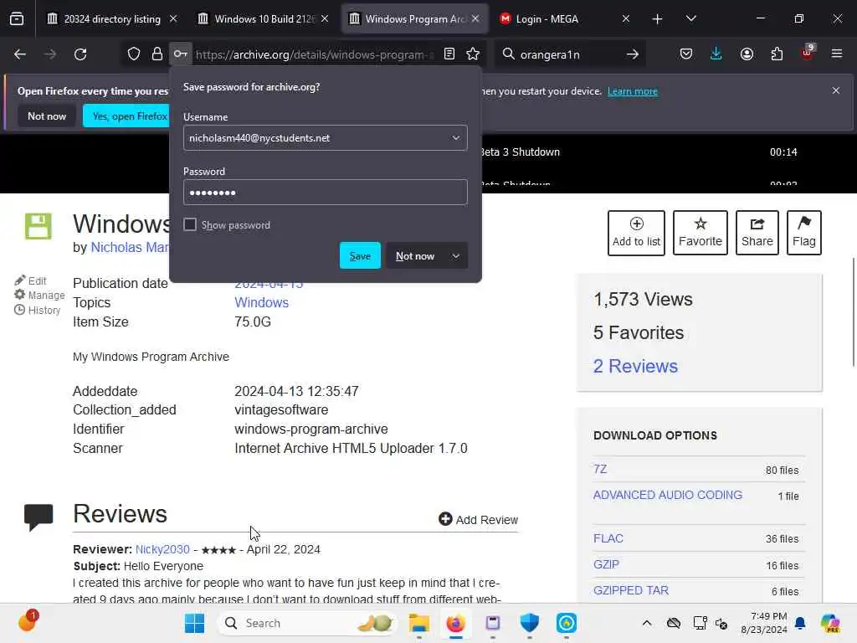Click Not now on Firefox startup banner
This screenshot has width=857, height=643.
tap(47, 116)
